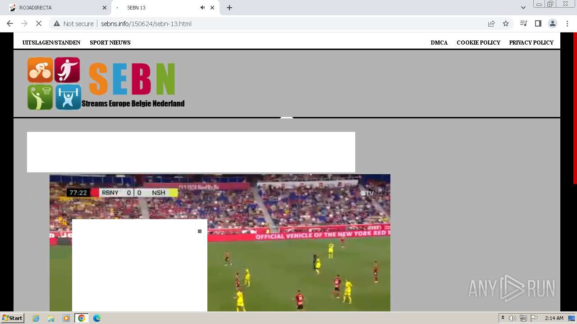Image resolution: width=577 pixels, height=324 pixels.
Task: Mute the SEBN 13 tab audio icon
Action: pos(202,8)
